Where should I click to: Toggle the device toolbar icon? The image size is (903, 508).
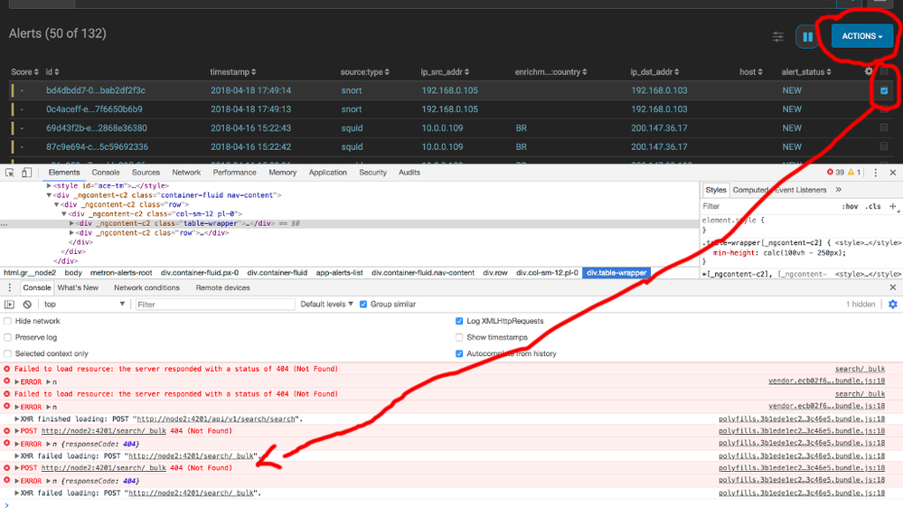pos(28,172)
